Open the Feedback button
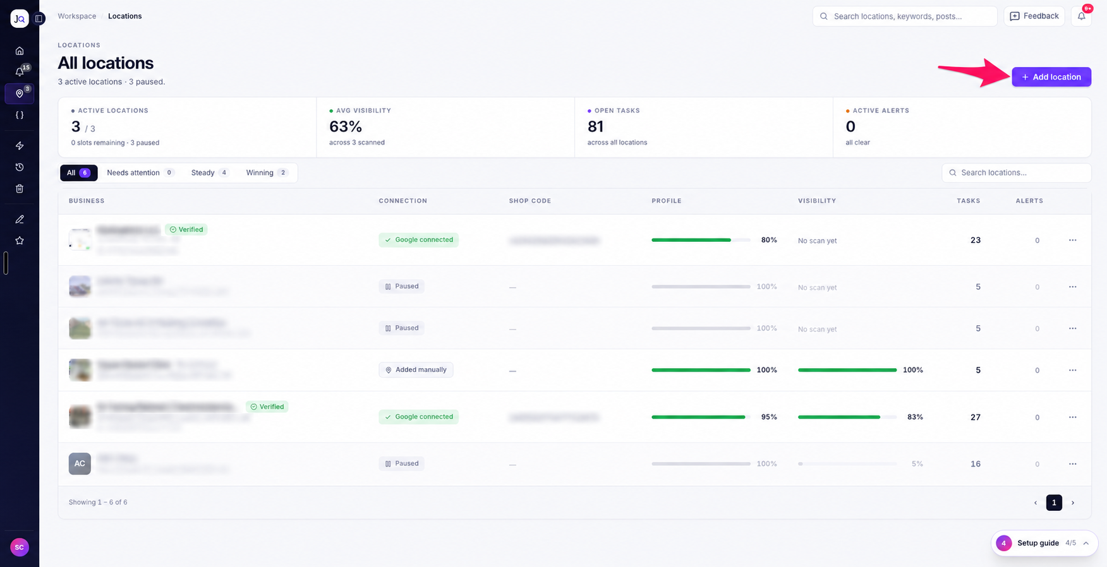 coord(1034,16)
